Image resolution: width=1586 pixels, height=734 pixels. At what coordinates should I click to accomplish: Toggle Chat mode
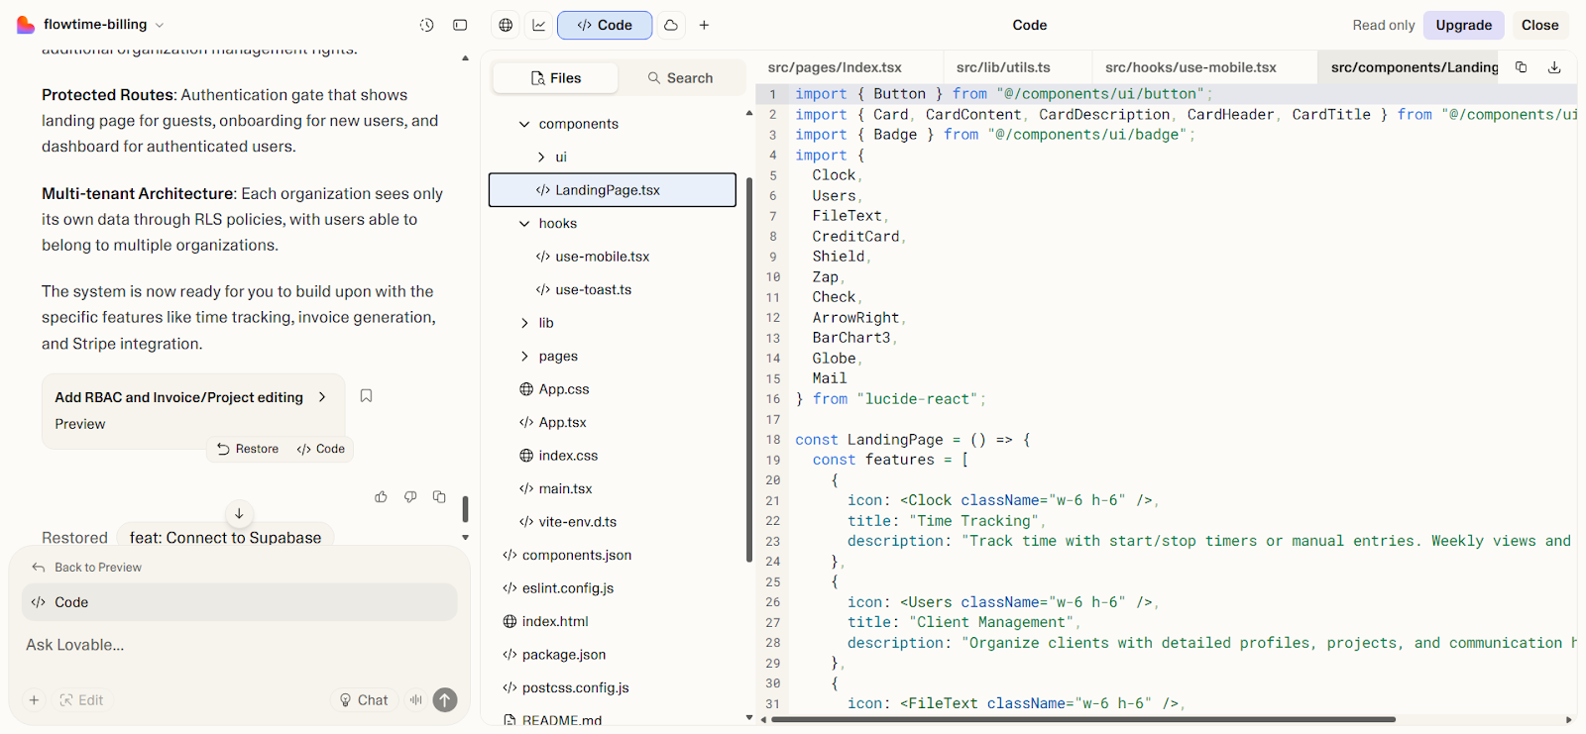pos(364,700)
